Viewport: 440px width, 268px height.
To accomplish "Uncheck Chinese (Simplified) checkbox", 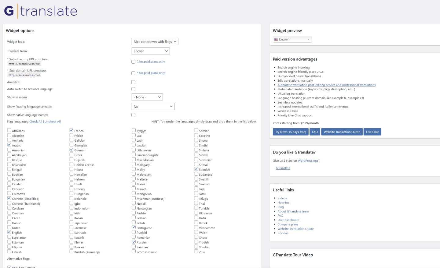I will pos(9,198).
